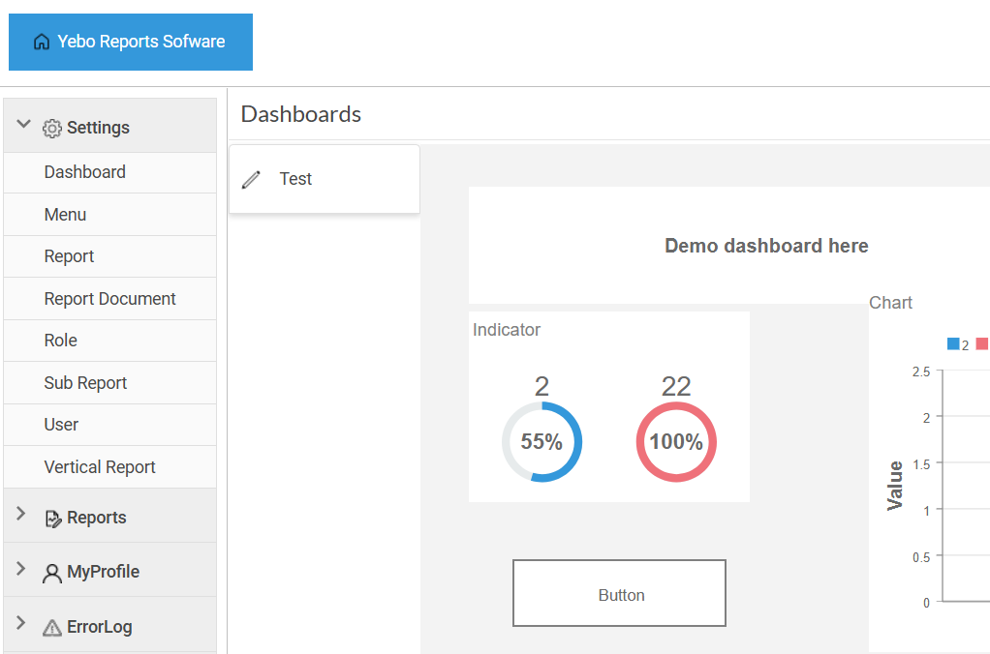Expand the ErrorLog section chevron
990x654 pixels.
[21, 623]
